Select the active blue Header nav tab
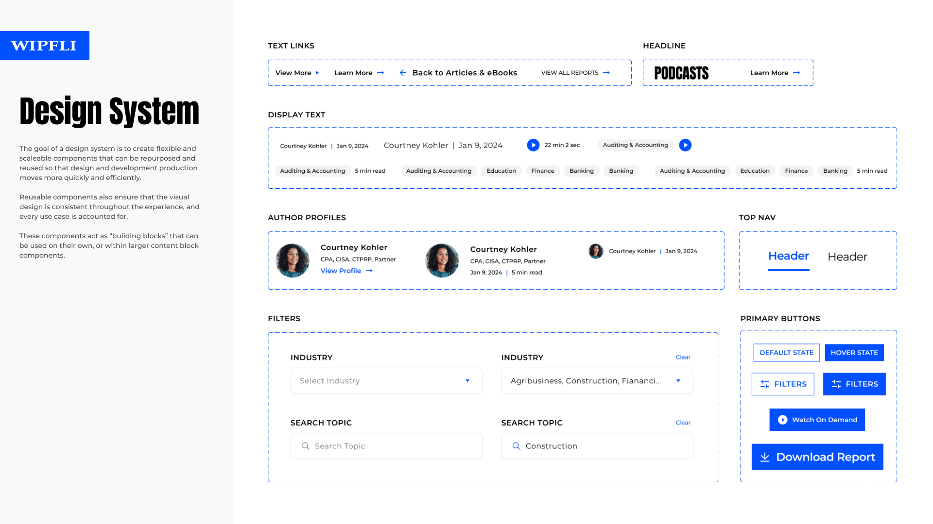 (788, 256)
